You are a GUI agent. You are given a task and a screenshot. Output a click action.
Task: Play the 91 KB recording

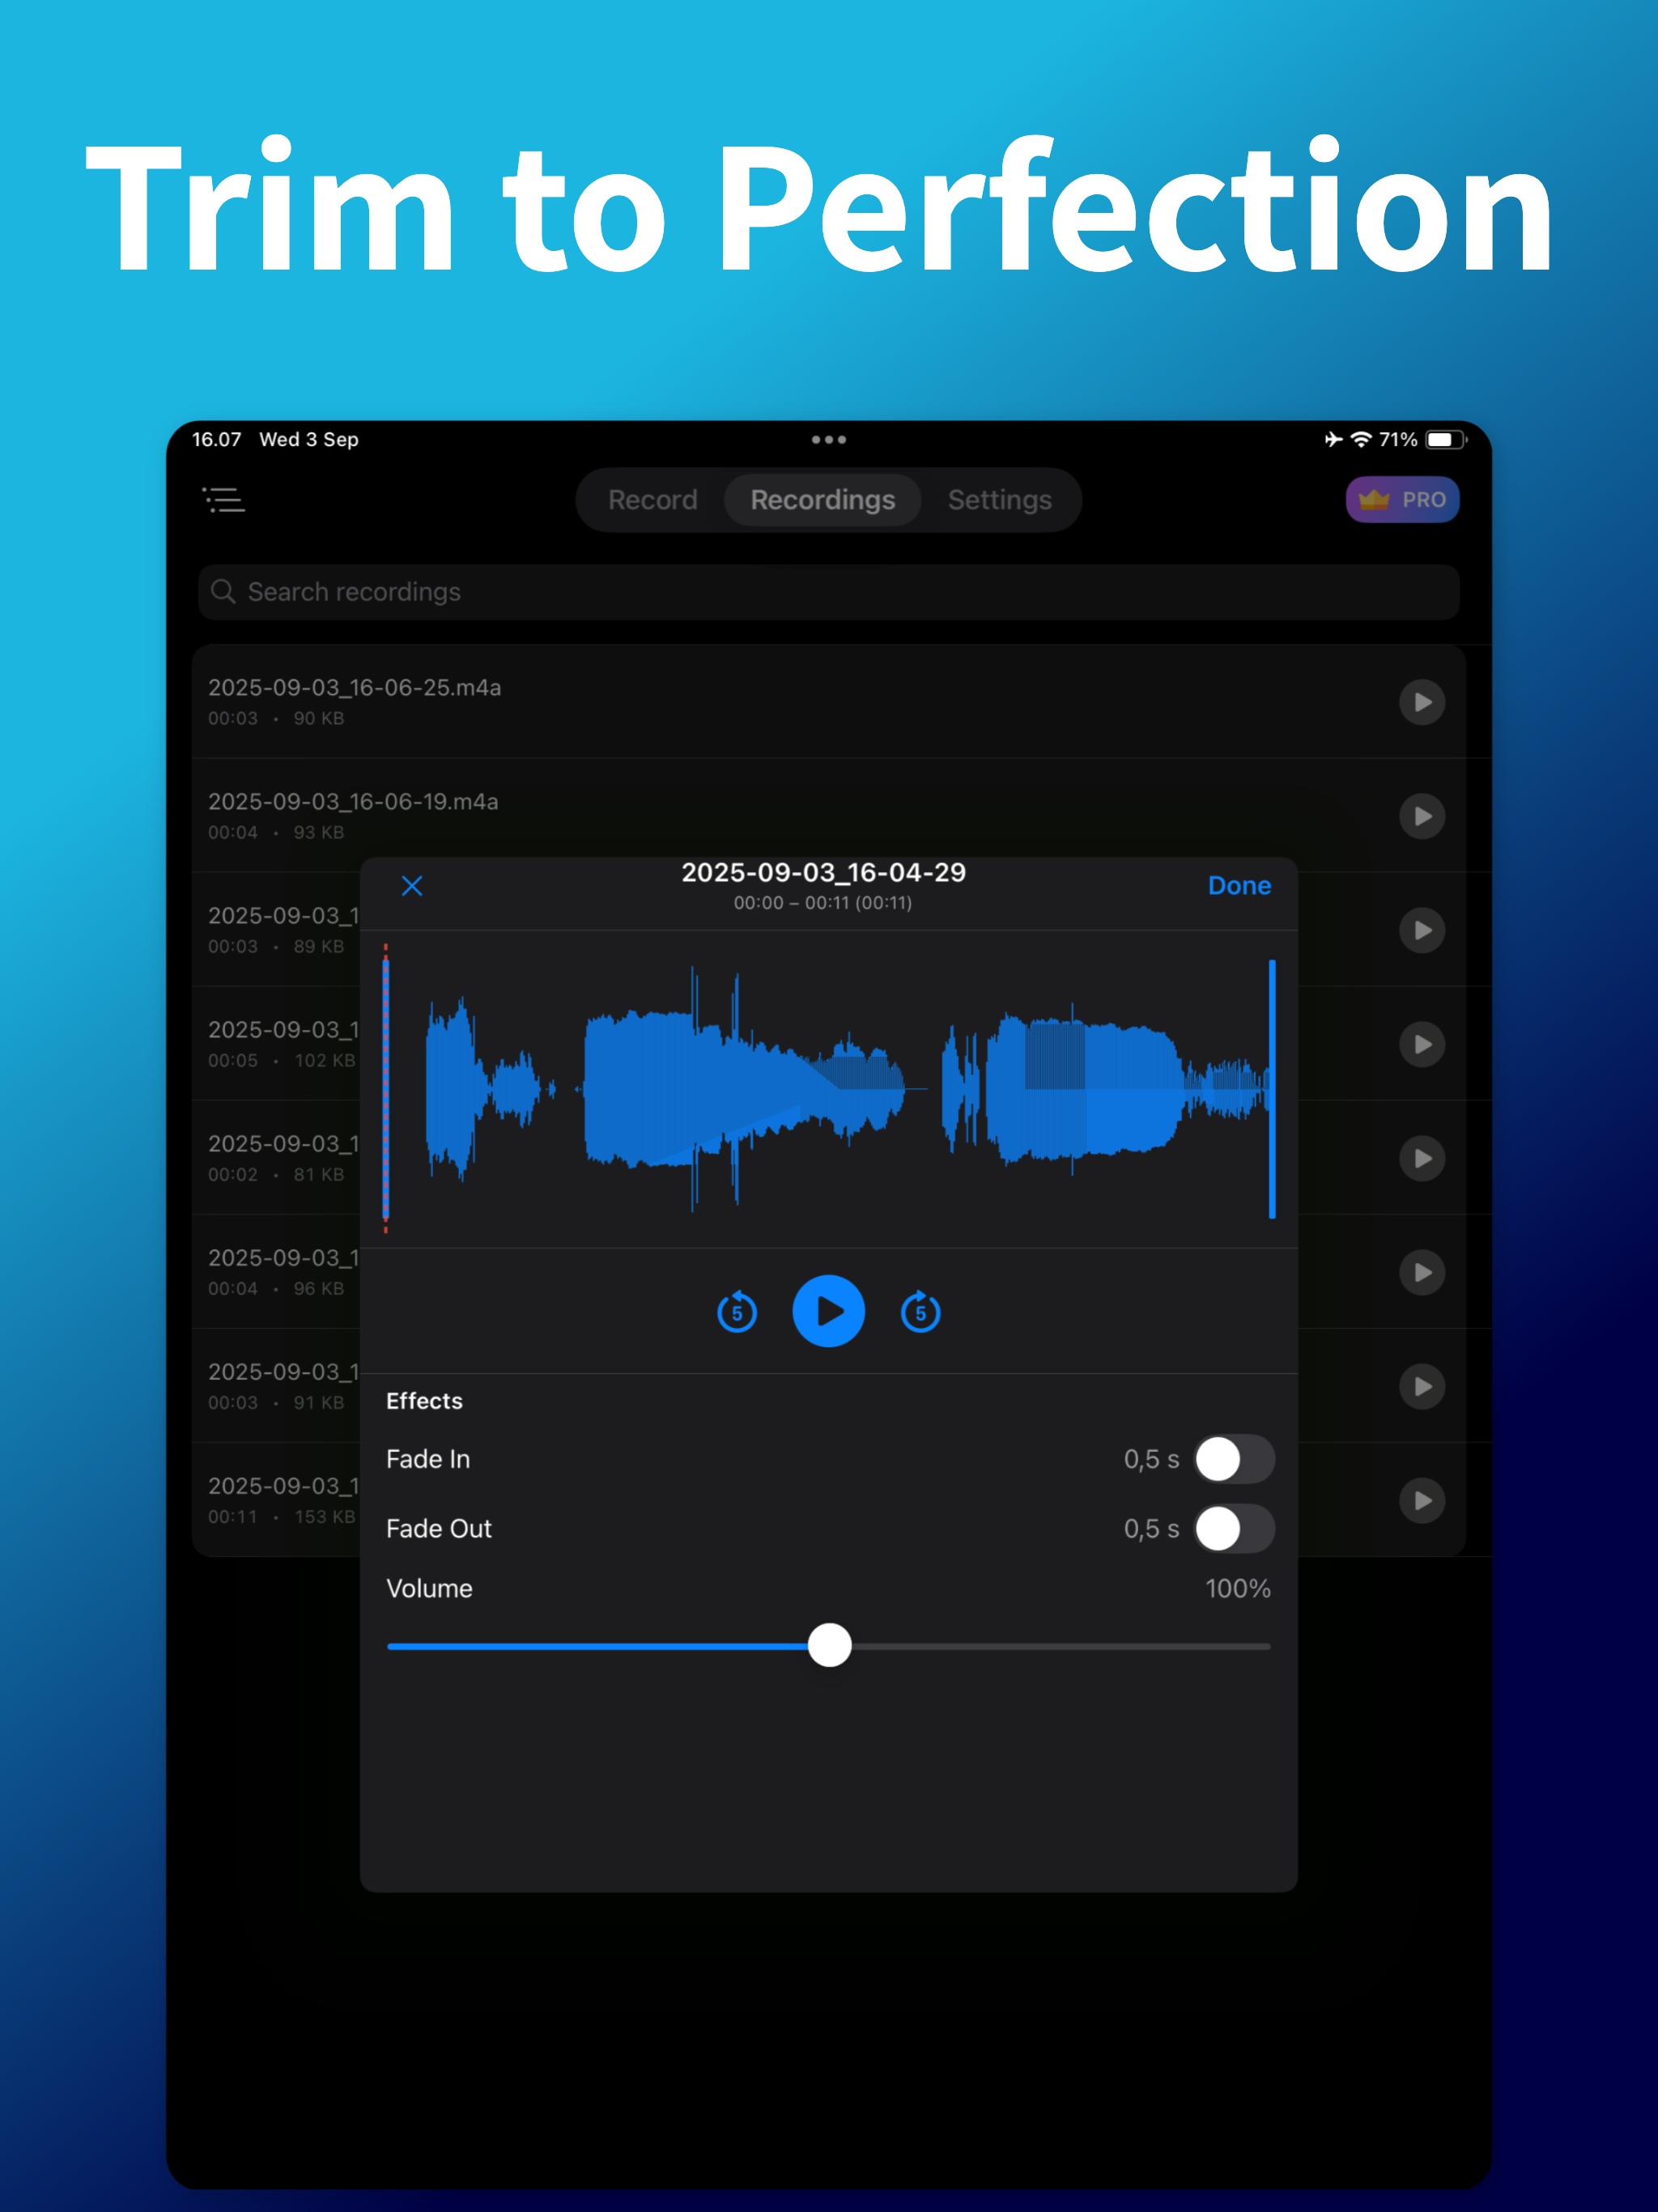point(1422,1386)
